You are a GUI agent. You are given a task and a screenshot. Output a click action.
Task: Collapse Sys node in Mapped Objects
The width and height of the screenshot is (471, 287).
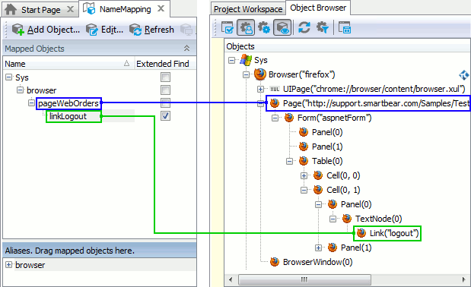pos(9,77)
